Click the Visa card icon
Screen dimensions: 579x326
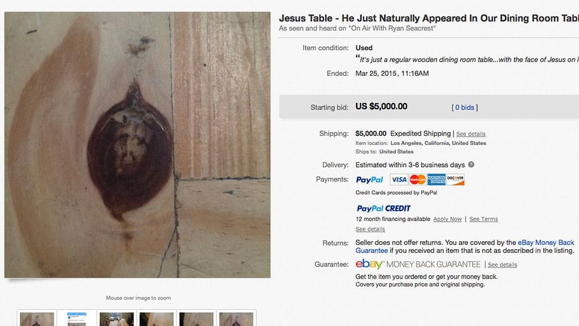click(399, 179)
